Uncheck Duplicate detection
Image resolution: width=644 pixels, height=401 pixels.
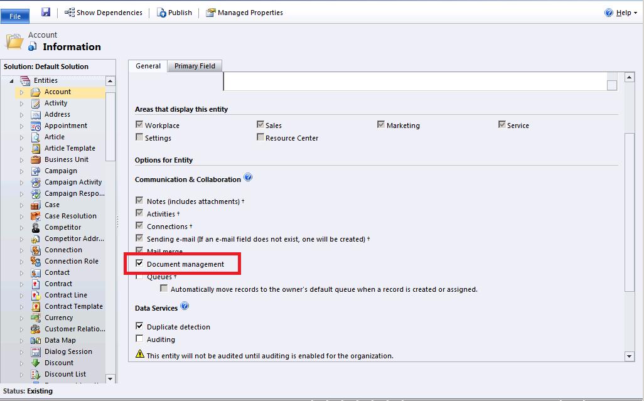(140, 326)
